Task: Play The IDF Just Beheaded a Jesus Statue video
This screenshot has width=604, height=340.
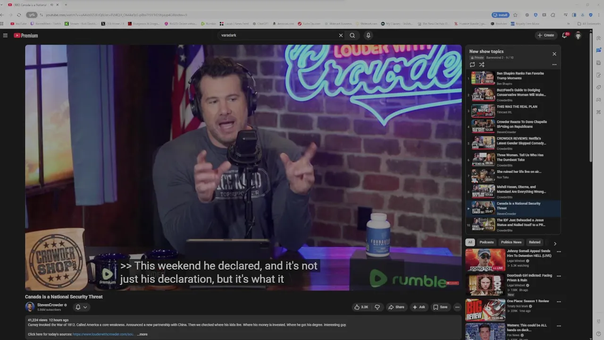Action: (x=513, y=225)
